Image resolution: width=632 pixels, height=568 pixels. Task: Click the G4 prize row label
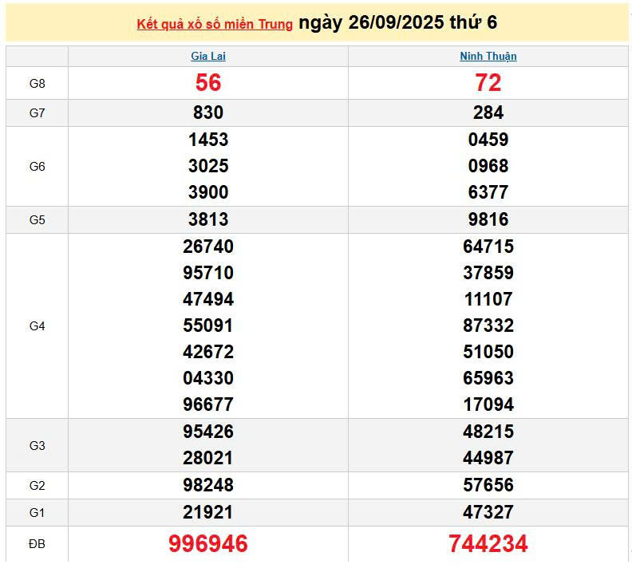37,326
